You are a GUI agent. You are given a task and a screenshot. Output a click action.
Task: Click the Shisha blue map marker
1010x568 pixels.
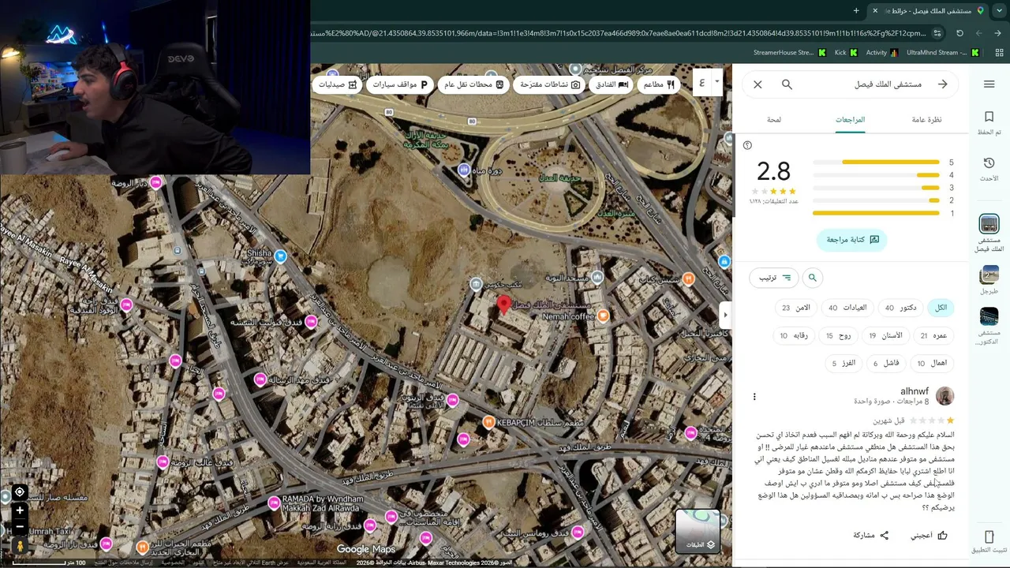click(x=280, y=256)
